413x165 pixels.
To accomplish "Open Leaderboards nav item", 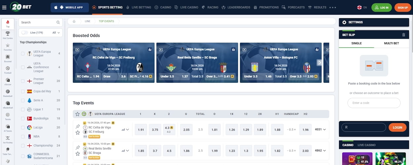I will coord(236,7).
